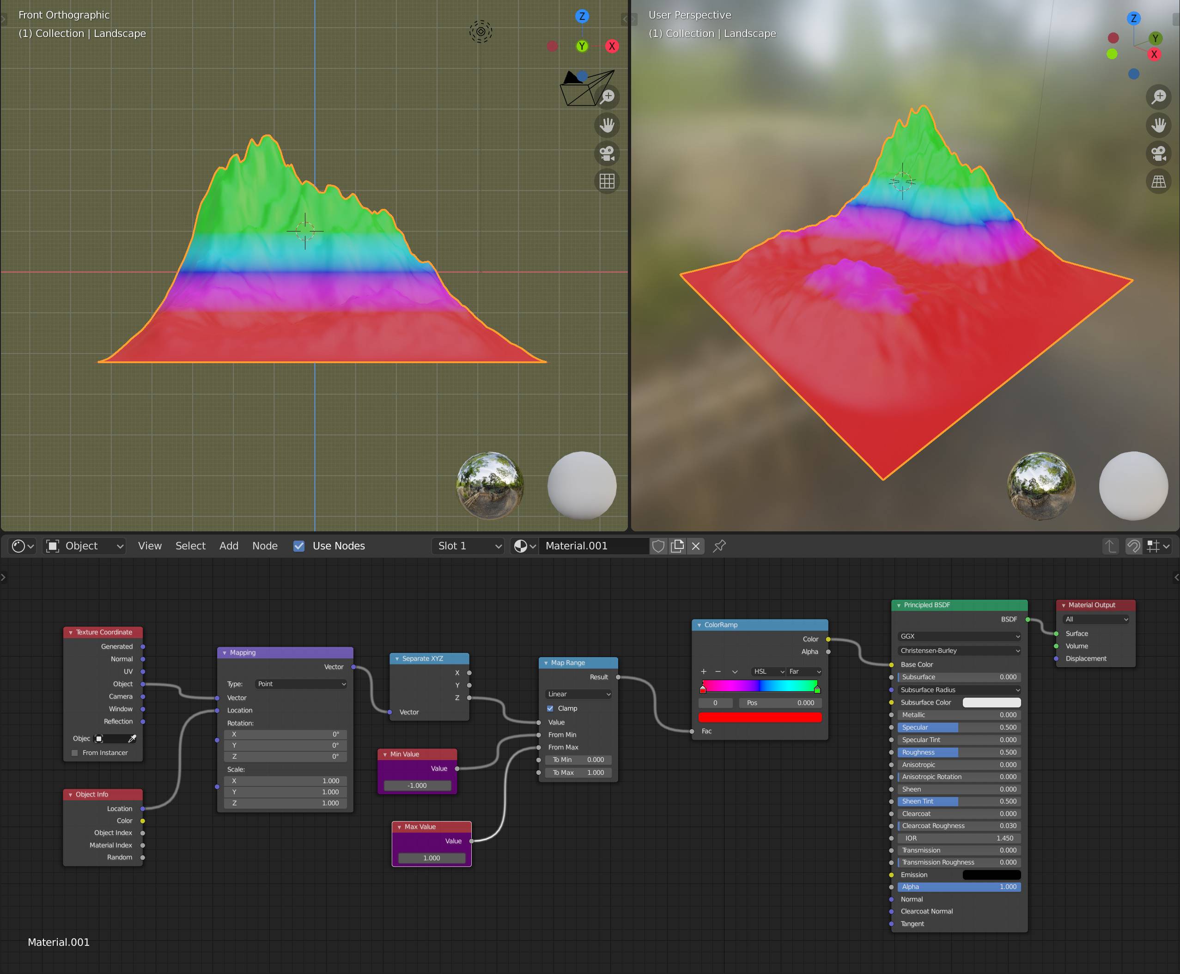Click fake user shield icon for Material.001
1180x974 pixels.
click(659, 546)
